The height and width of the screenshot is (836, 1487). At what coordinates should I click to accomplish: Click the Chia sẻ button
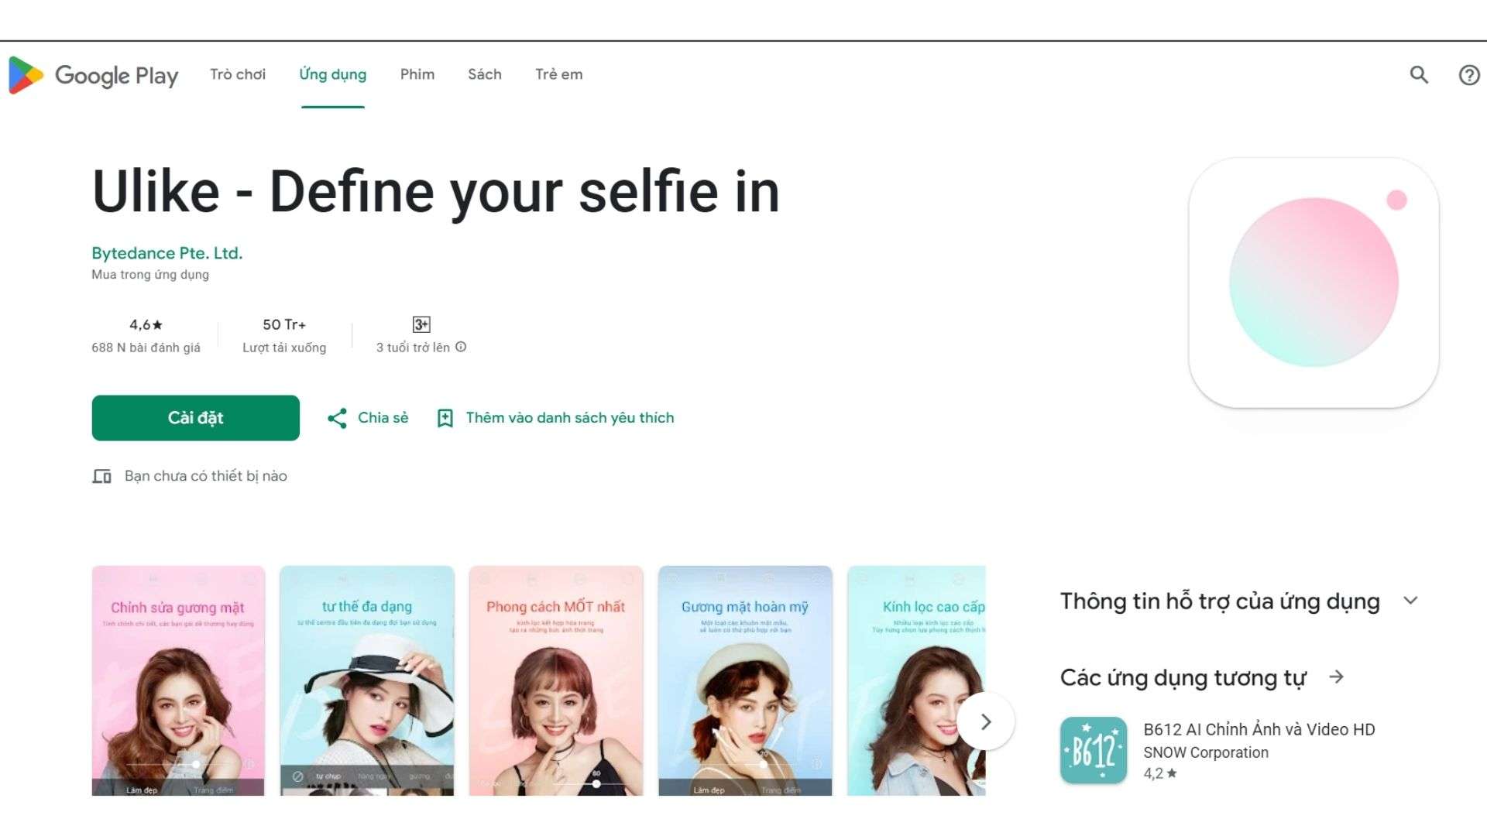click(x=368, y=418)
